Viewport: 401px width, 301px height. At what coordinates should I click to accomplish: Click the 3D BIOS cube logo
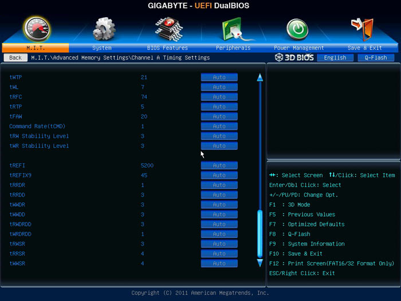coord(279,57)
